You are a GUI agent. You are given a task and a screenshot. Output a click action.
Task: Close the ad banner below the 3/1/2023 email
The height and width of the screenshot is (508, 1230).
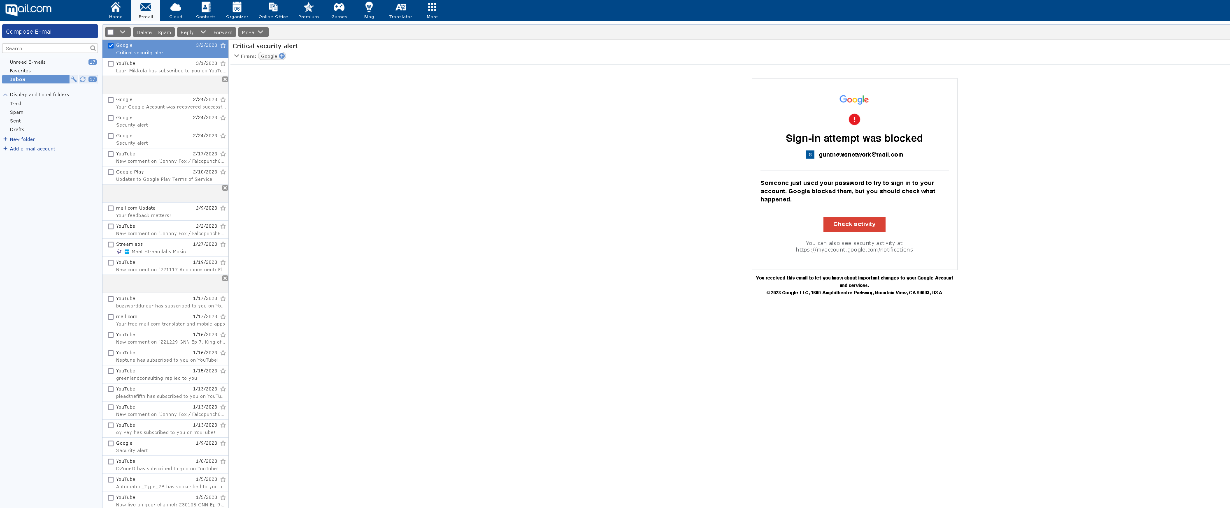[225, 79]
